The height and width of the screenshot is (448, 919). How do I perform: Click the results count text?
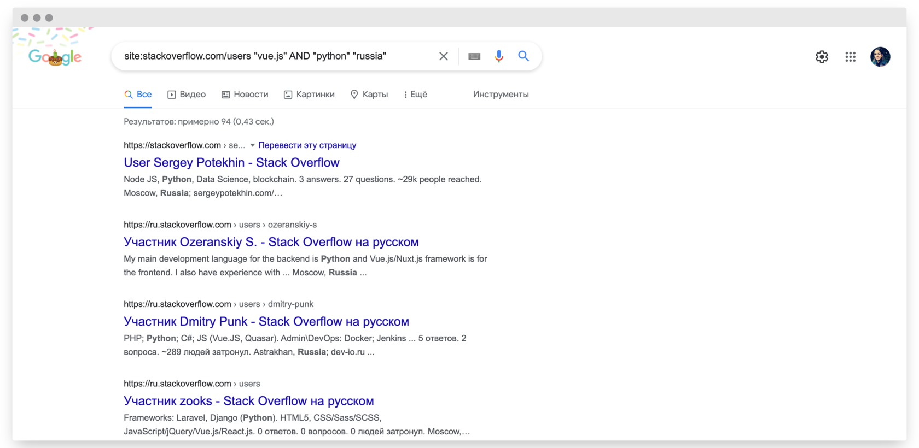[x=199, y=122]
